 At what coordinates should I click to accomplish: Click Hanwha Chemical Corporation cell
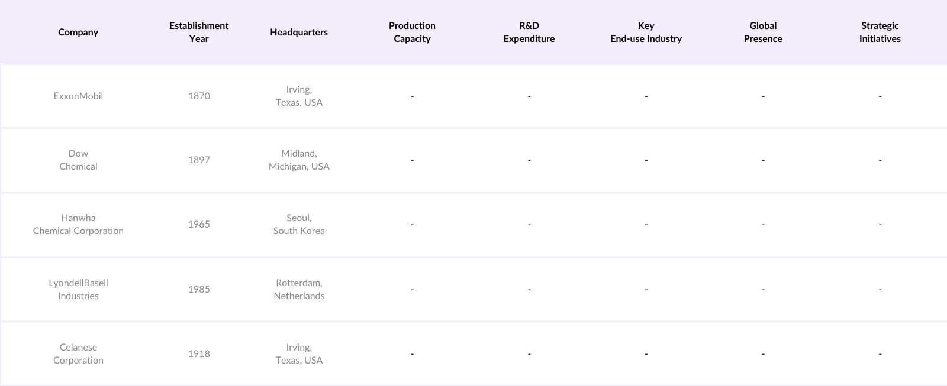click(x=78, y=225)
